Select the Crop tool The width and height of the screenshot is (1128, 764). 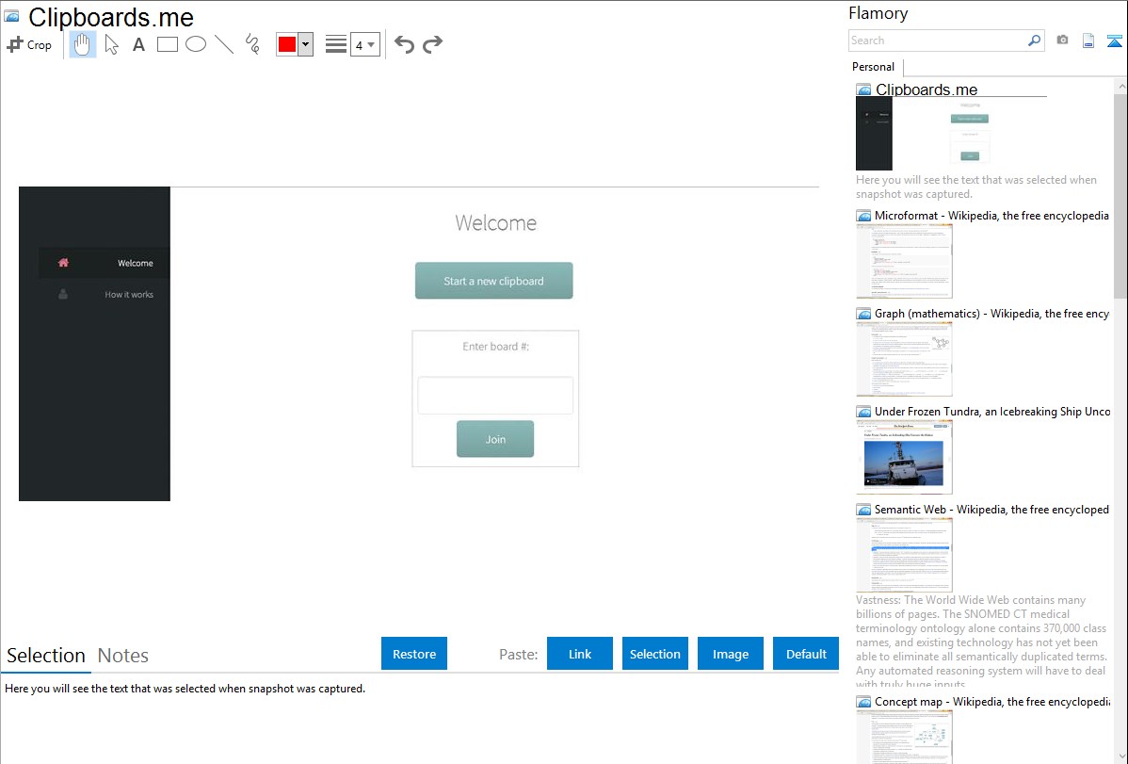pyautogui.click(x=29, y=44)
